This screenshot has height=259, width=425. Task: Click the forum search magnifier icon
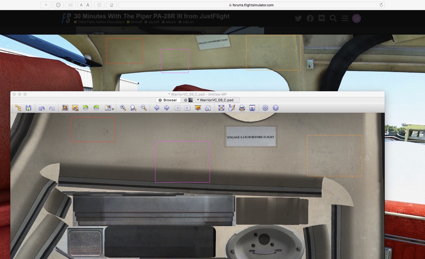click(x=333, y=18)
